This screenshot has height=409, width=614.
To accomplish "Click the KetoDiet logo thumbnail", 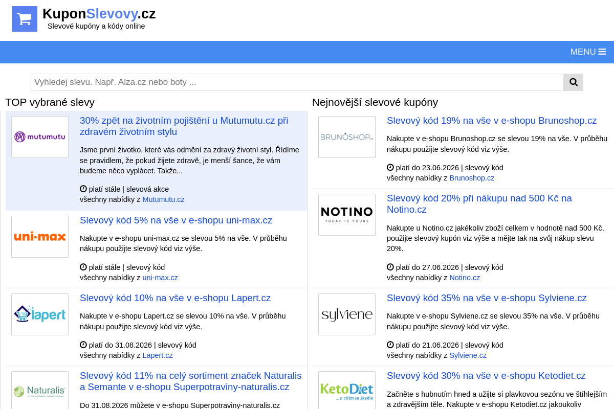I will click(347, 391).
